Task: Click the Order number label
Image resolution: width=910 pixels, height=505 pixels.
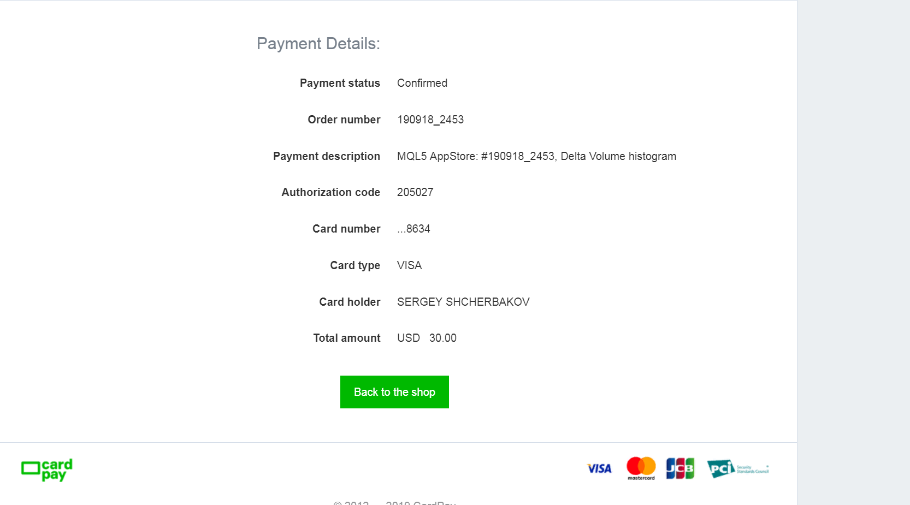Action: coord(344,120)
